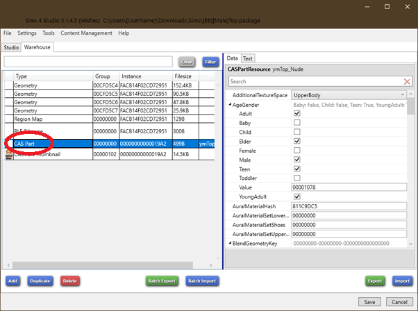Clear the property search with red X
This screenshot has height=311, width=418.
click(x=407, y=81)
